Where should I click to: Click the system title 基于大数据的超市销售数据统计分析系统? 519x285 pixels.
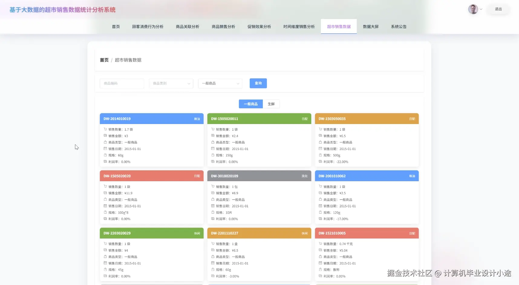pyautogui.click(x=63, y=10)
